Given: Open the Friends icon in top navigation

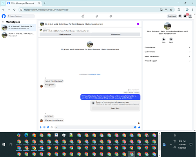Looking at the screenshot, I should pyautogui.click(x=97, y=16).
